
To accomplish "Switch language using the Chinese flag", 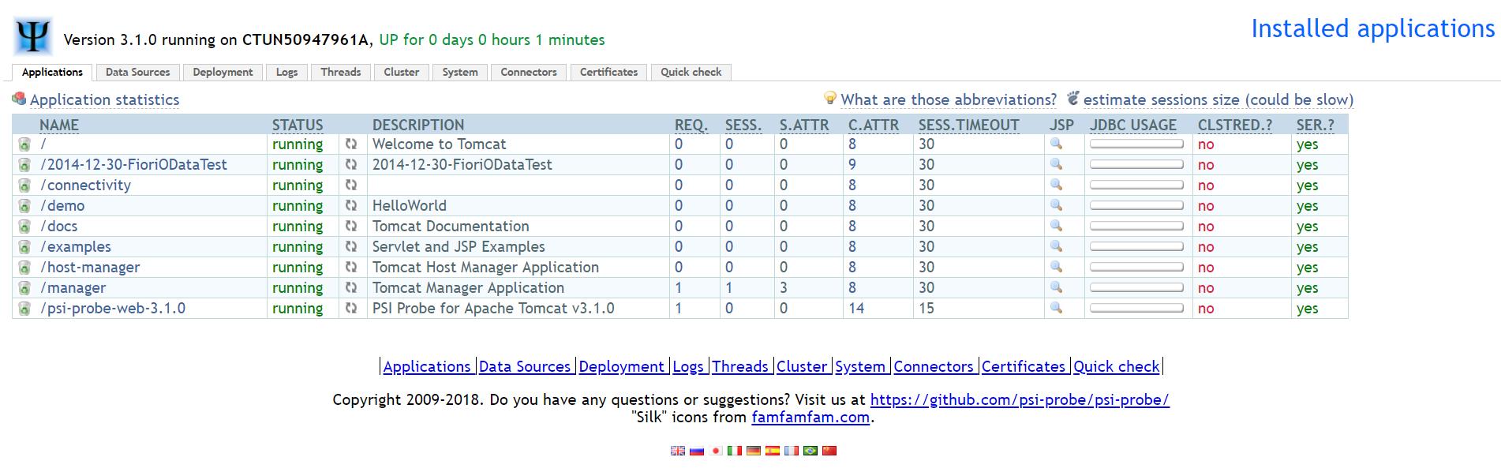I will (x=829, y=451).
